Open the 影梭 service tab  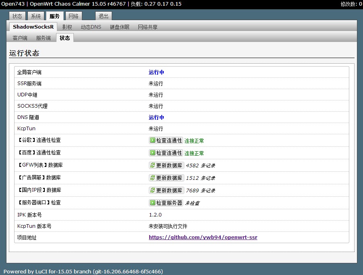click(x=67, y=27)
